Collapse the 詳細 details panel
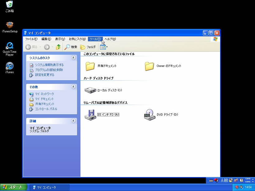 tap(73, 121)
